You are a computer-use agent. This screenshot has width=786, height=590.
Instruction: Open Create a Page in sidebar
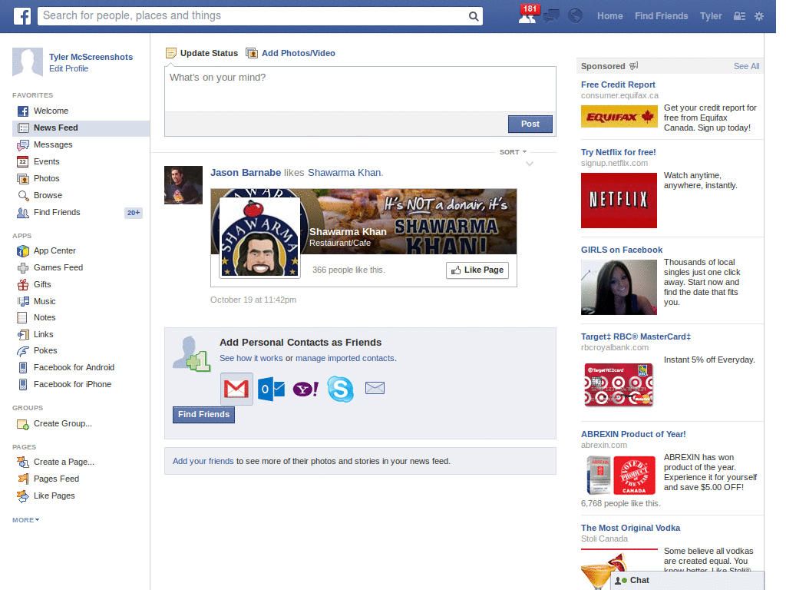click(64, 462)
